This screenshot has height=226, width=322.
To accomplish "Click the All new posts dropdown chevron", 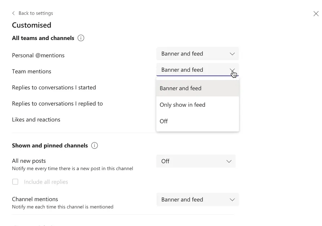I will click(229, 161).
